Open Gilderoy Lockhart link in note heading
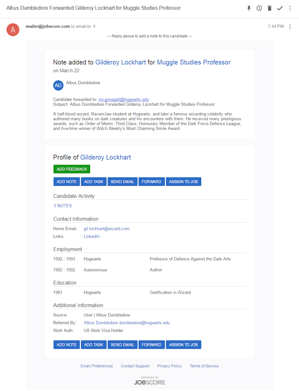This screenshot has width=299, height=391. [x=121, y=62]
